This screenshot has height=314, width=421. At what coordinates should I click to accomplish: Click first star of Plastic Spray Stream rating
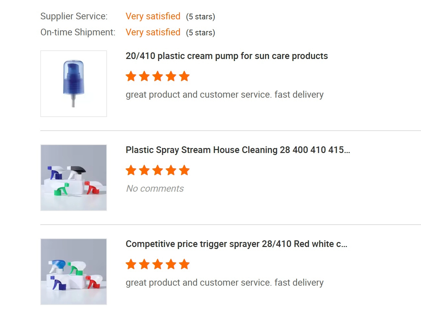(131, 170)
